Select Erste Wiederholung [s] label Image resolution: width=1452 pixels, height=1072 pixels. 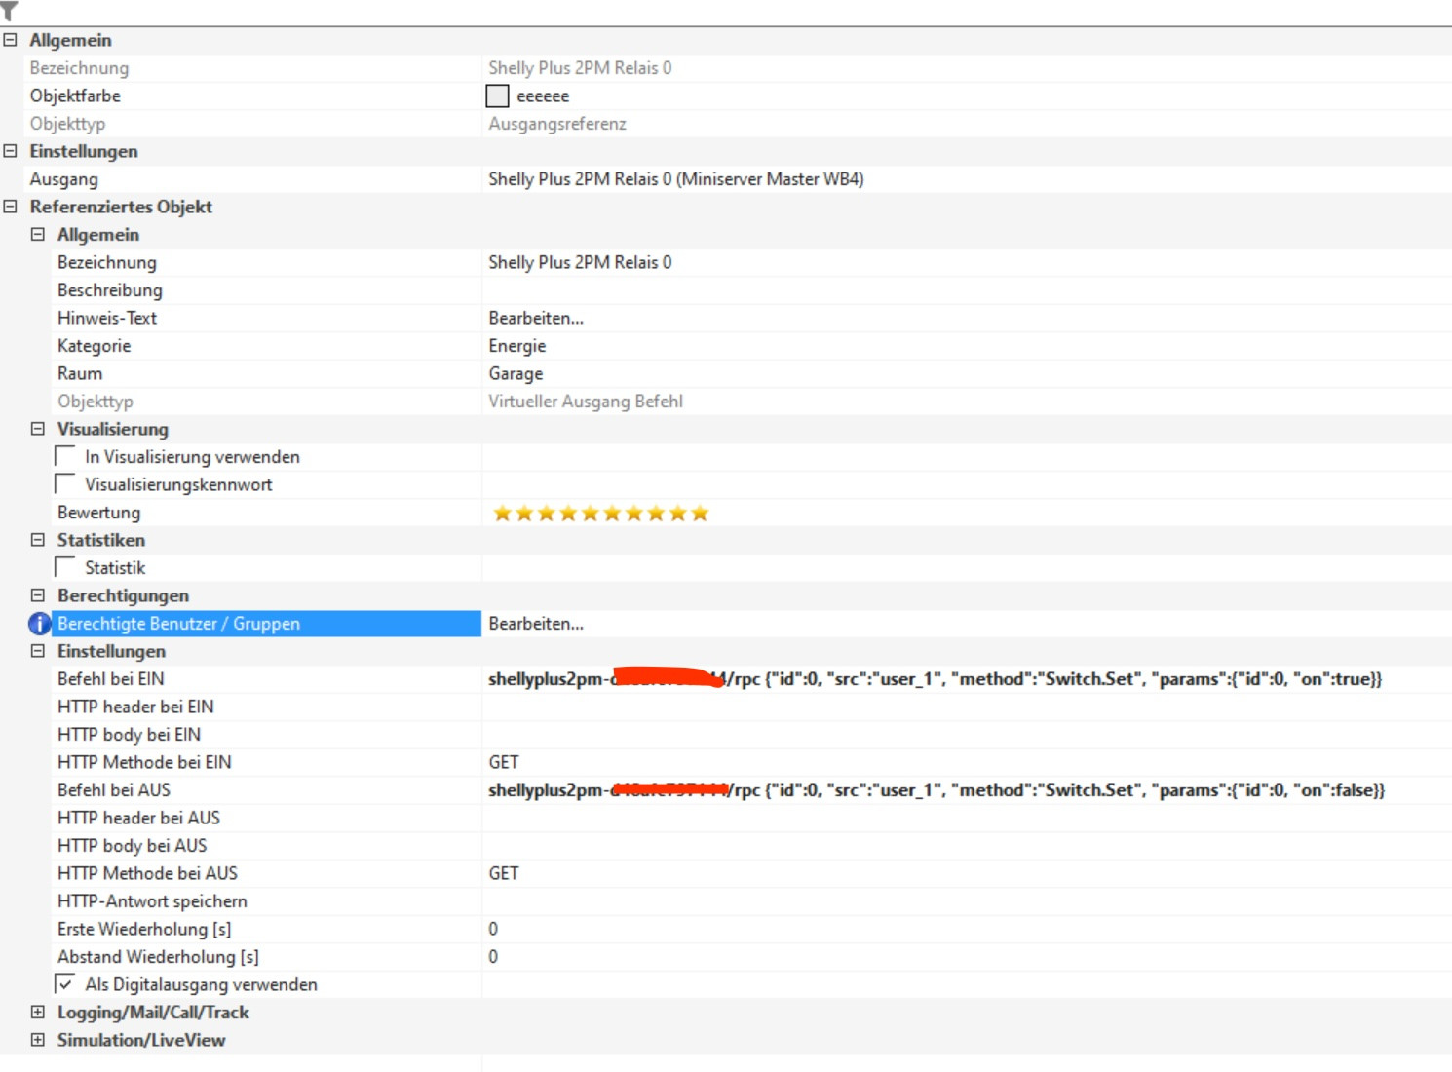[144, 929]
